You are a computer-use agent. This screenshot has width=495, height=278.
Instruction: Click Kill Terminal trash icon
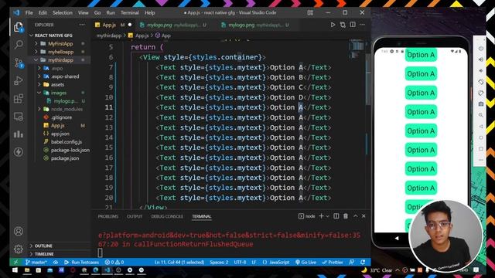(x=346, y=216)
